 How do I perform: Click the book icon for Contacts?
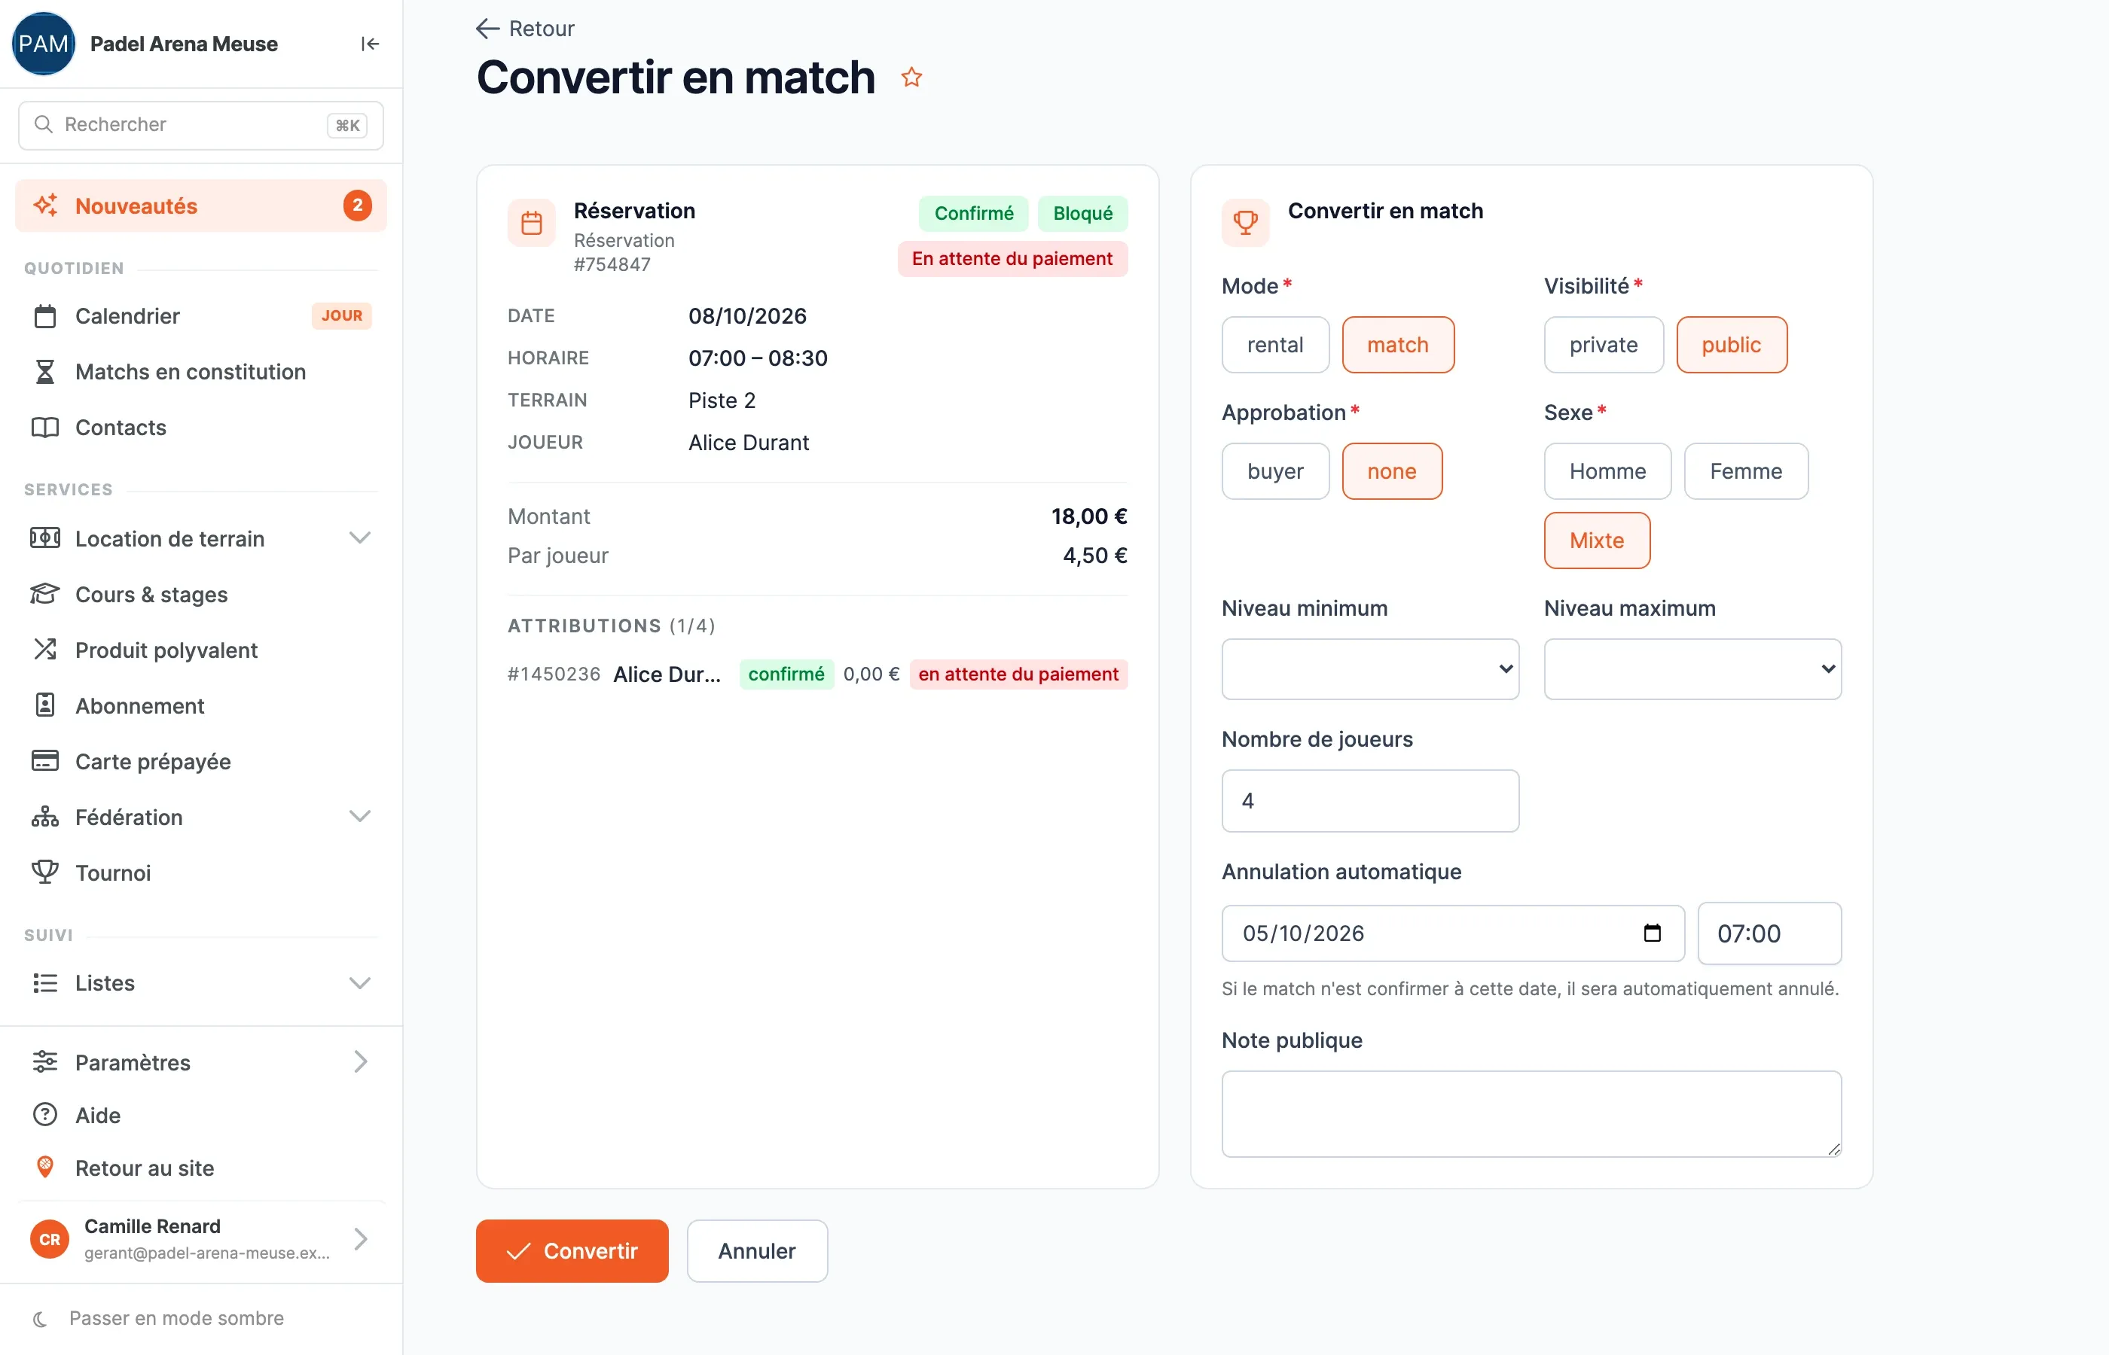[x=45, y=428]
